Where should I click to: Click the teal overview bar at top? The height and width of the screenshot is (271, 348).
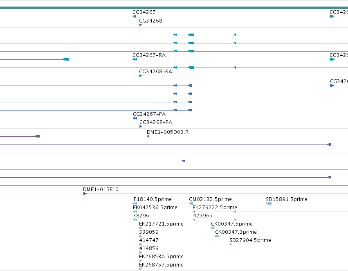coord(174,8)
